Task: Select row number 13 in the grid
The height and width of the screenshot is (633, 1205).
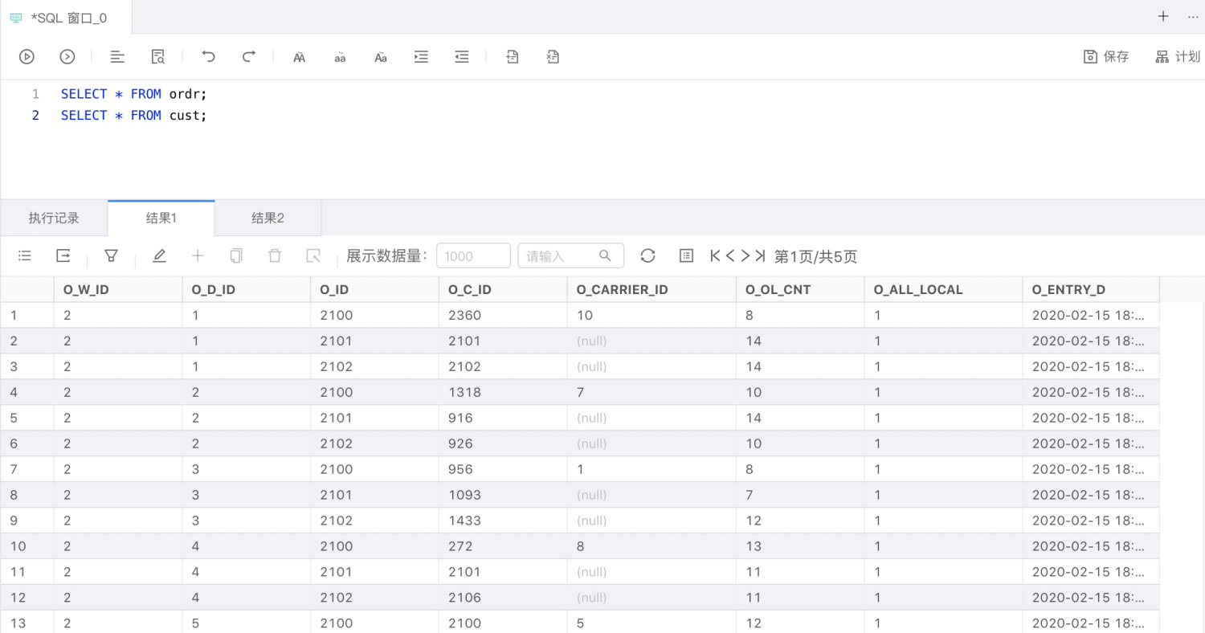Action: (27, 623)
